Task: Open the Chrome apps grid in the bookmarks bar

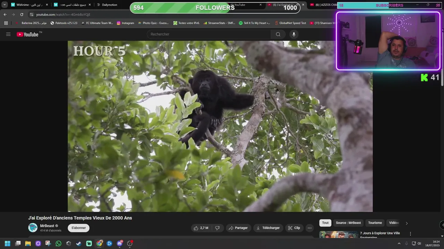Action: coord(6,23)
